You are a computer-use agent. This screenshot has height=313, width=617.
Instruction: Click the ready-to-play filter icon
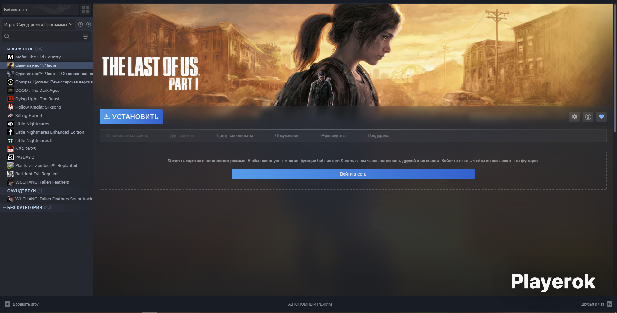[x=89, y=24]
